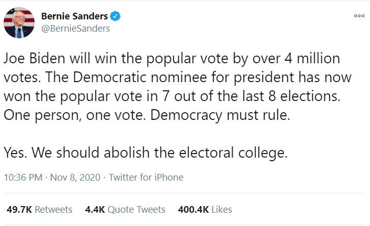Open the Twitter for iPhone source link
The image size is (370, 226).
coord(146,178)
